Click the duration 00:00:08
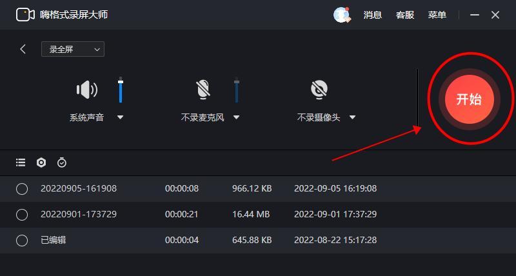Viewport: 516px width, 276px height. (182, 188)
